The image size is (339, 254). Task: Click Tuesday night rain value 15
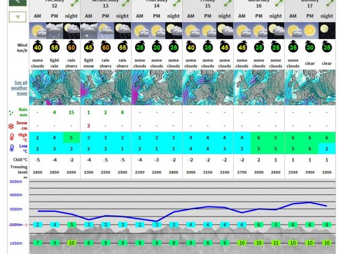72,113
